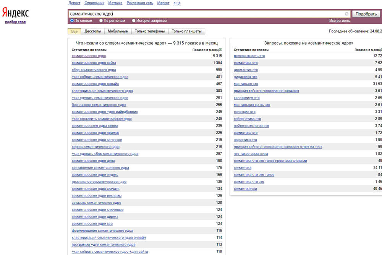Image resolution: width=382 pixels, height=255 pixels.
Task: Switch to the Только телефоны tab
Action: [x=150, y=31]
